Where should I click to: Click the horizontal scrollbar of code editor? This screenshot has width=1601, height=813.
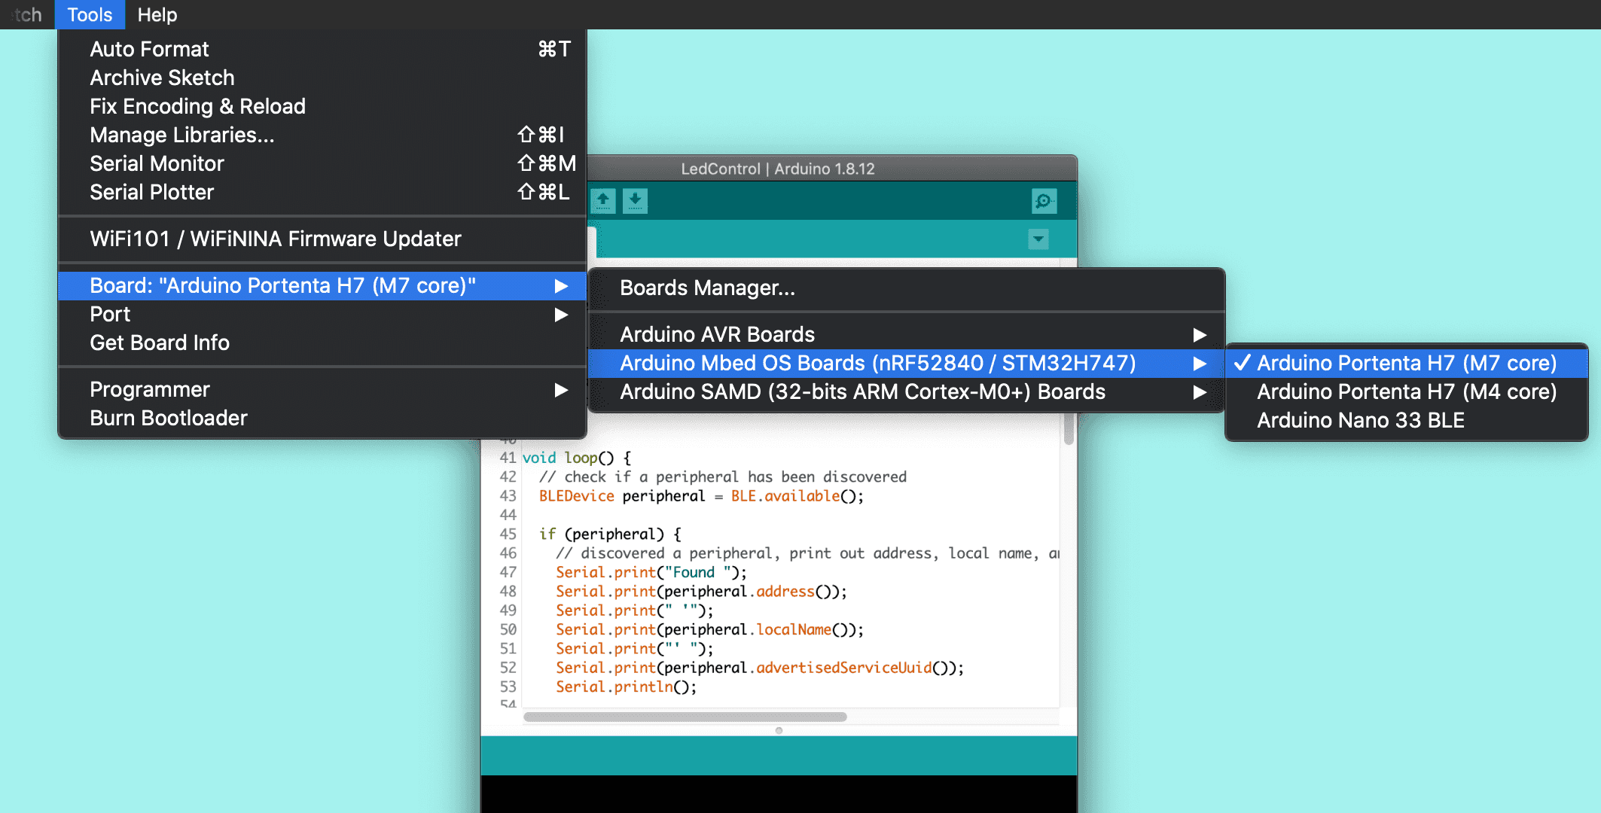tap(685, 717)
